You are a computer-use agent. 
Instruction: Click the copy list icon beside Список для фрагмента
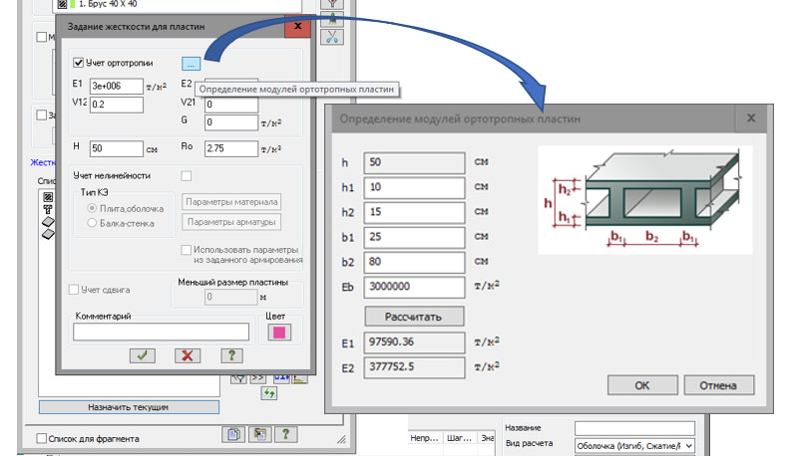[233, 435]
